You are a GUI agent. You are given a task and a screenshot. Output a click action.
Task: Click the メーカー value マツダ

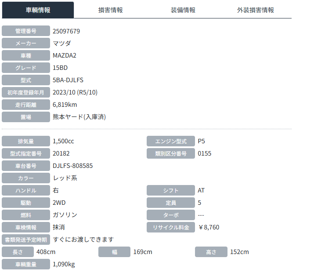point(62,44)
